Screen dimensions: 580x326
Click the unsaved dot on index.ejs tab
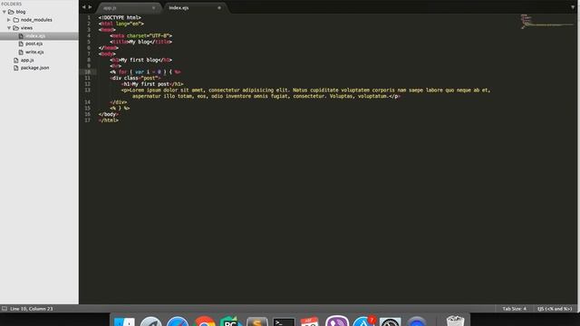[219, 8]
